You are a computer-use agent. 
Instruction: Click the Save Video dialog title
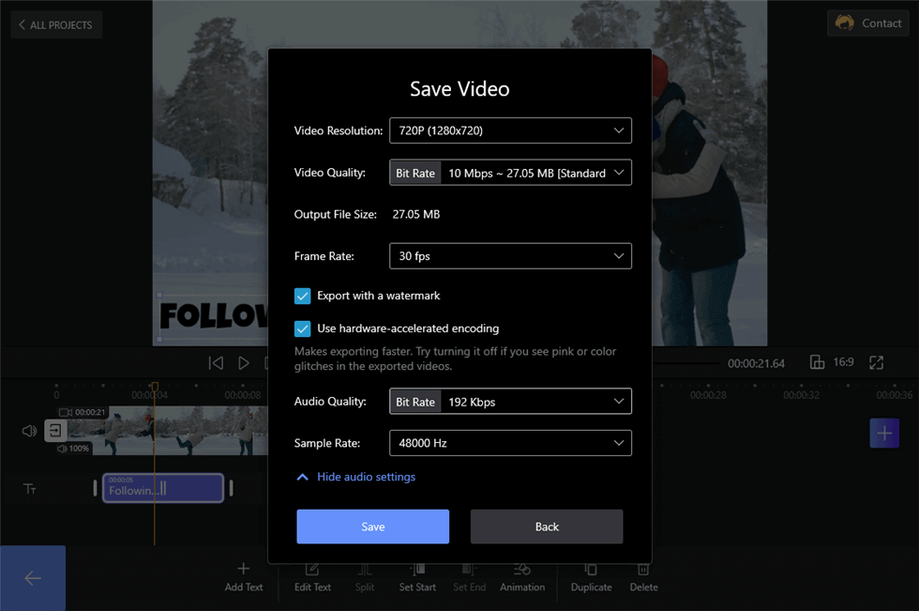(x=459, y=89)
